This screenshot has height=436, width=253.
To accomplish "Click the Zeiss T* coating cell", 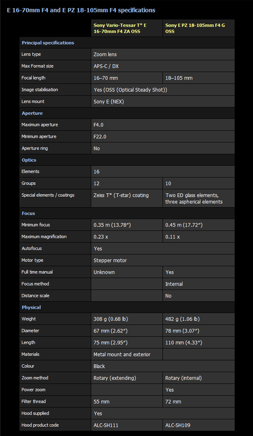I will (127, 199).
